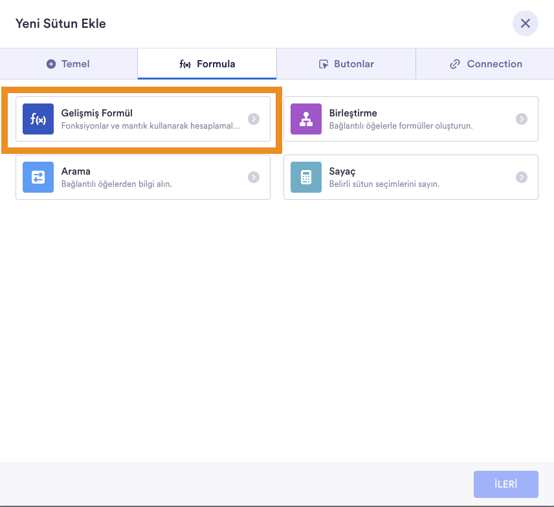Click the cursor icon on Butonlar tab
The width and height of the screenshot is (554, 507).
(324, 64)
